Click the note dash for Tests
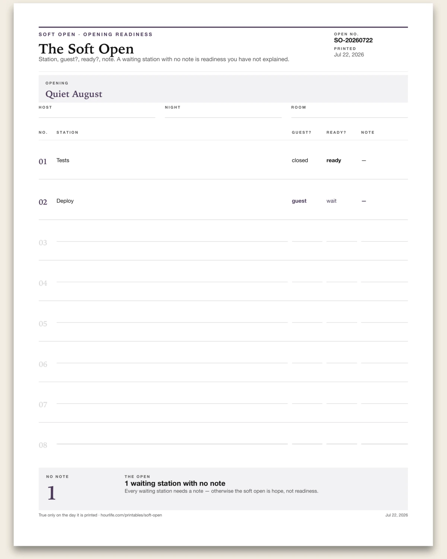 tap(364, 160)
